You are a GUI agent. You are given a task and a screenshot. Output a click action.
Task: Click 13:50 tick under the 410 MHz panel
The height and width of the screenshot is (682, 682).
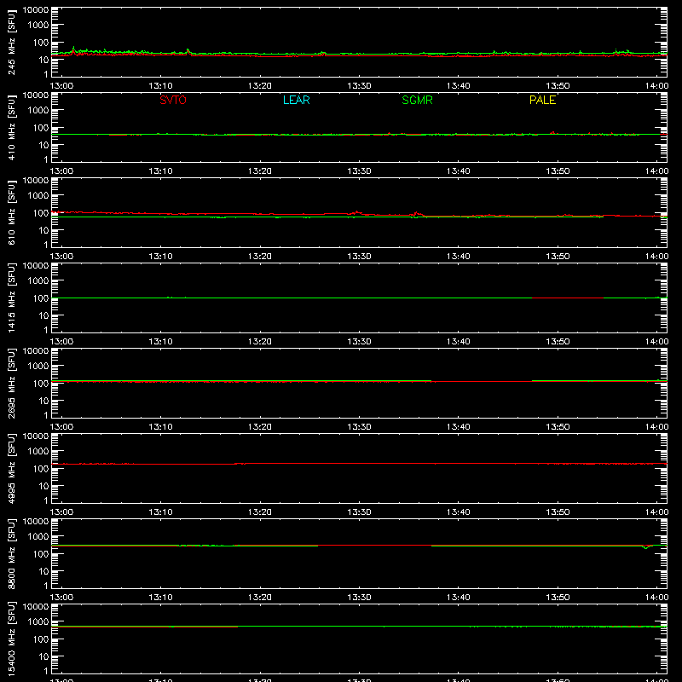point(558,171)
